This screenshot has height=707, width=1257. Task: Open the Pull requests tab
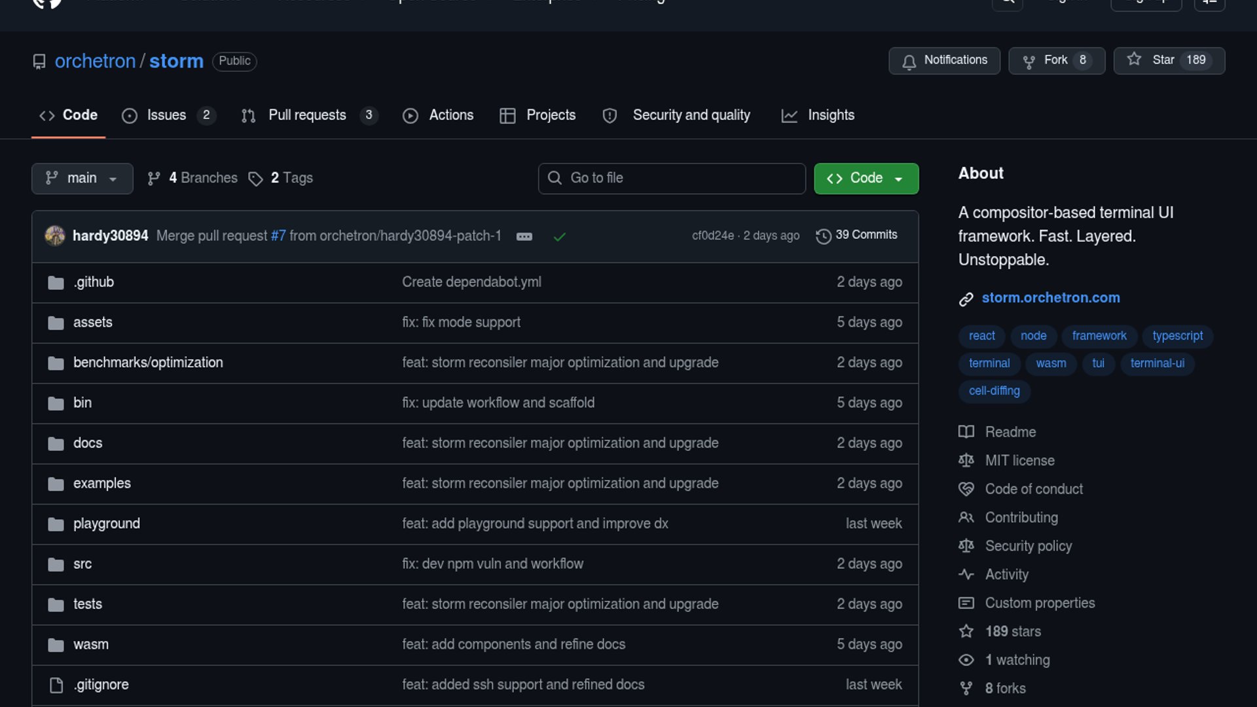(x=308, y=115)
